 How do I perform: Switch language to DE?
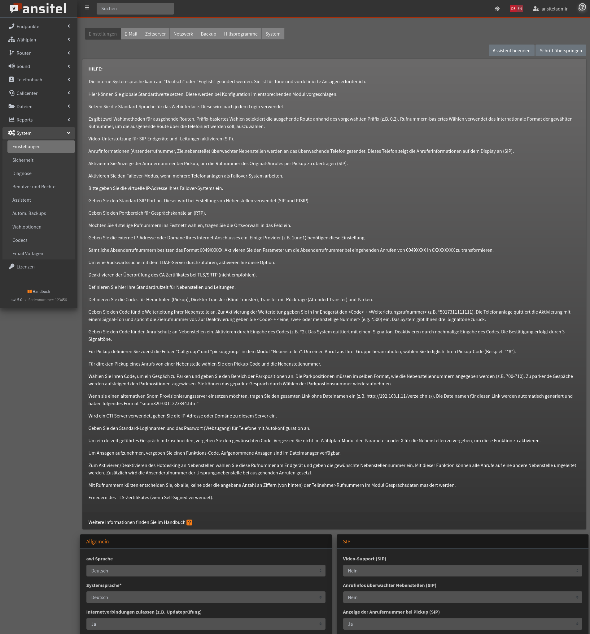tap(513, 9)
